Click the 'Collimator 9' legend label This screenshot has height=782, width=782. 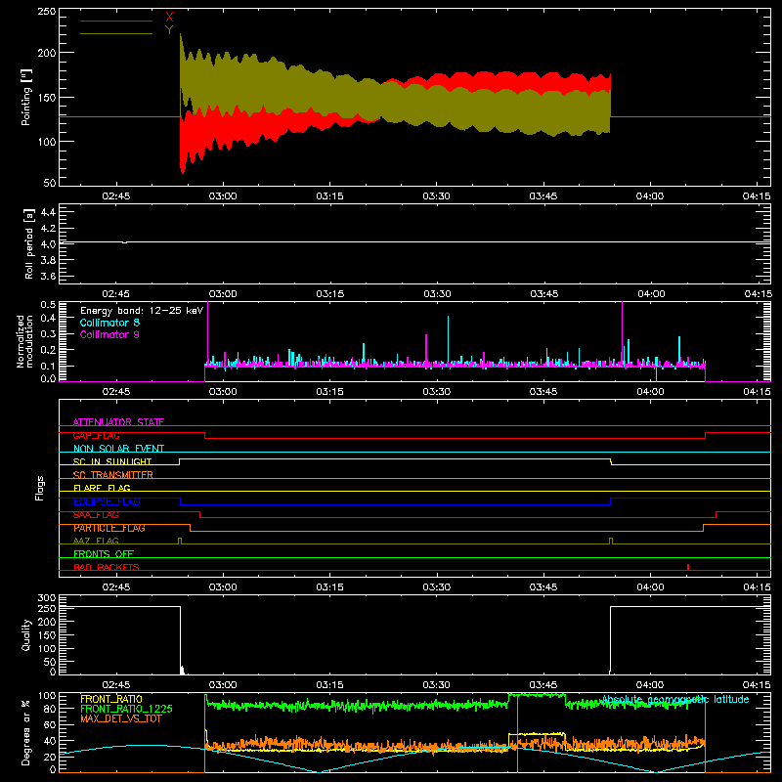pyautogui.click(x=109, y=334)
